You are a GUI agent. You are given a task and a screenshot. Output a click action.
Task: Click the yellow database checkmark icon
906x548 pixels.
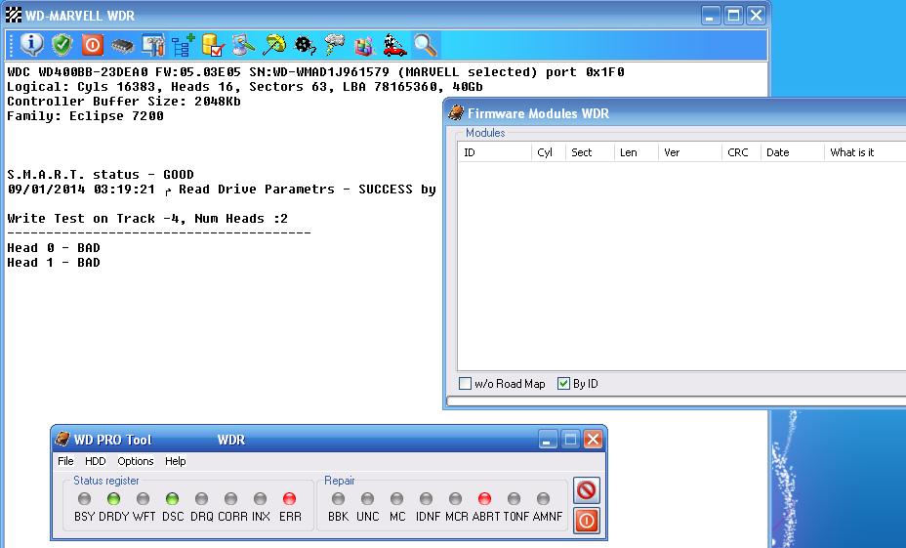point(213,45)
